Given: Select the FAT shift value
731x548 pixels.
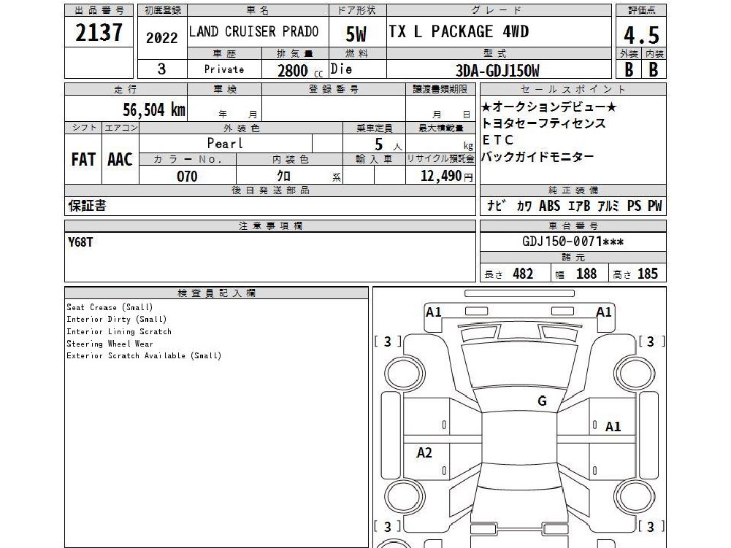Looking at the screenshot, I should 83,159.
